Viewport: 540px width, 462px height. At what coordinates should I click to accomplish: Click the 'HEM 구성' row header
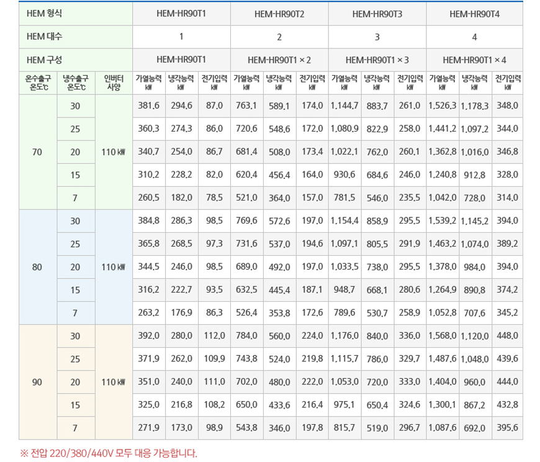click(76, 60)
